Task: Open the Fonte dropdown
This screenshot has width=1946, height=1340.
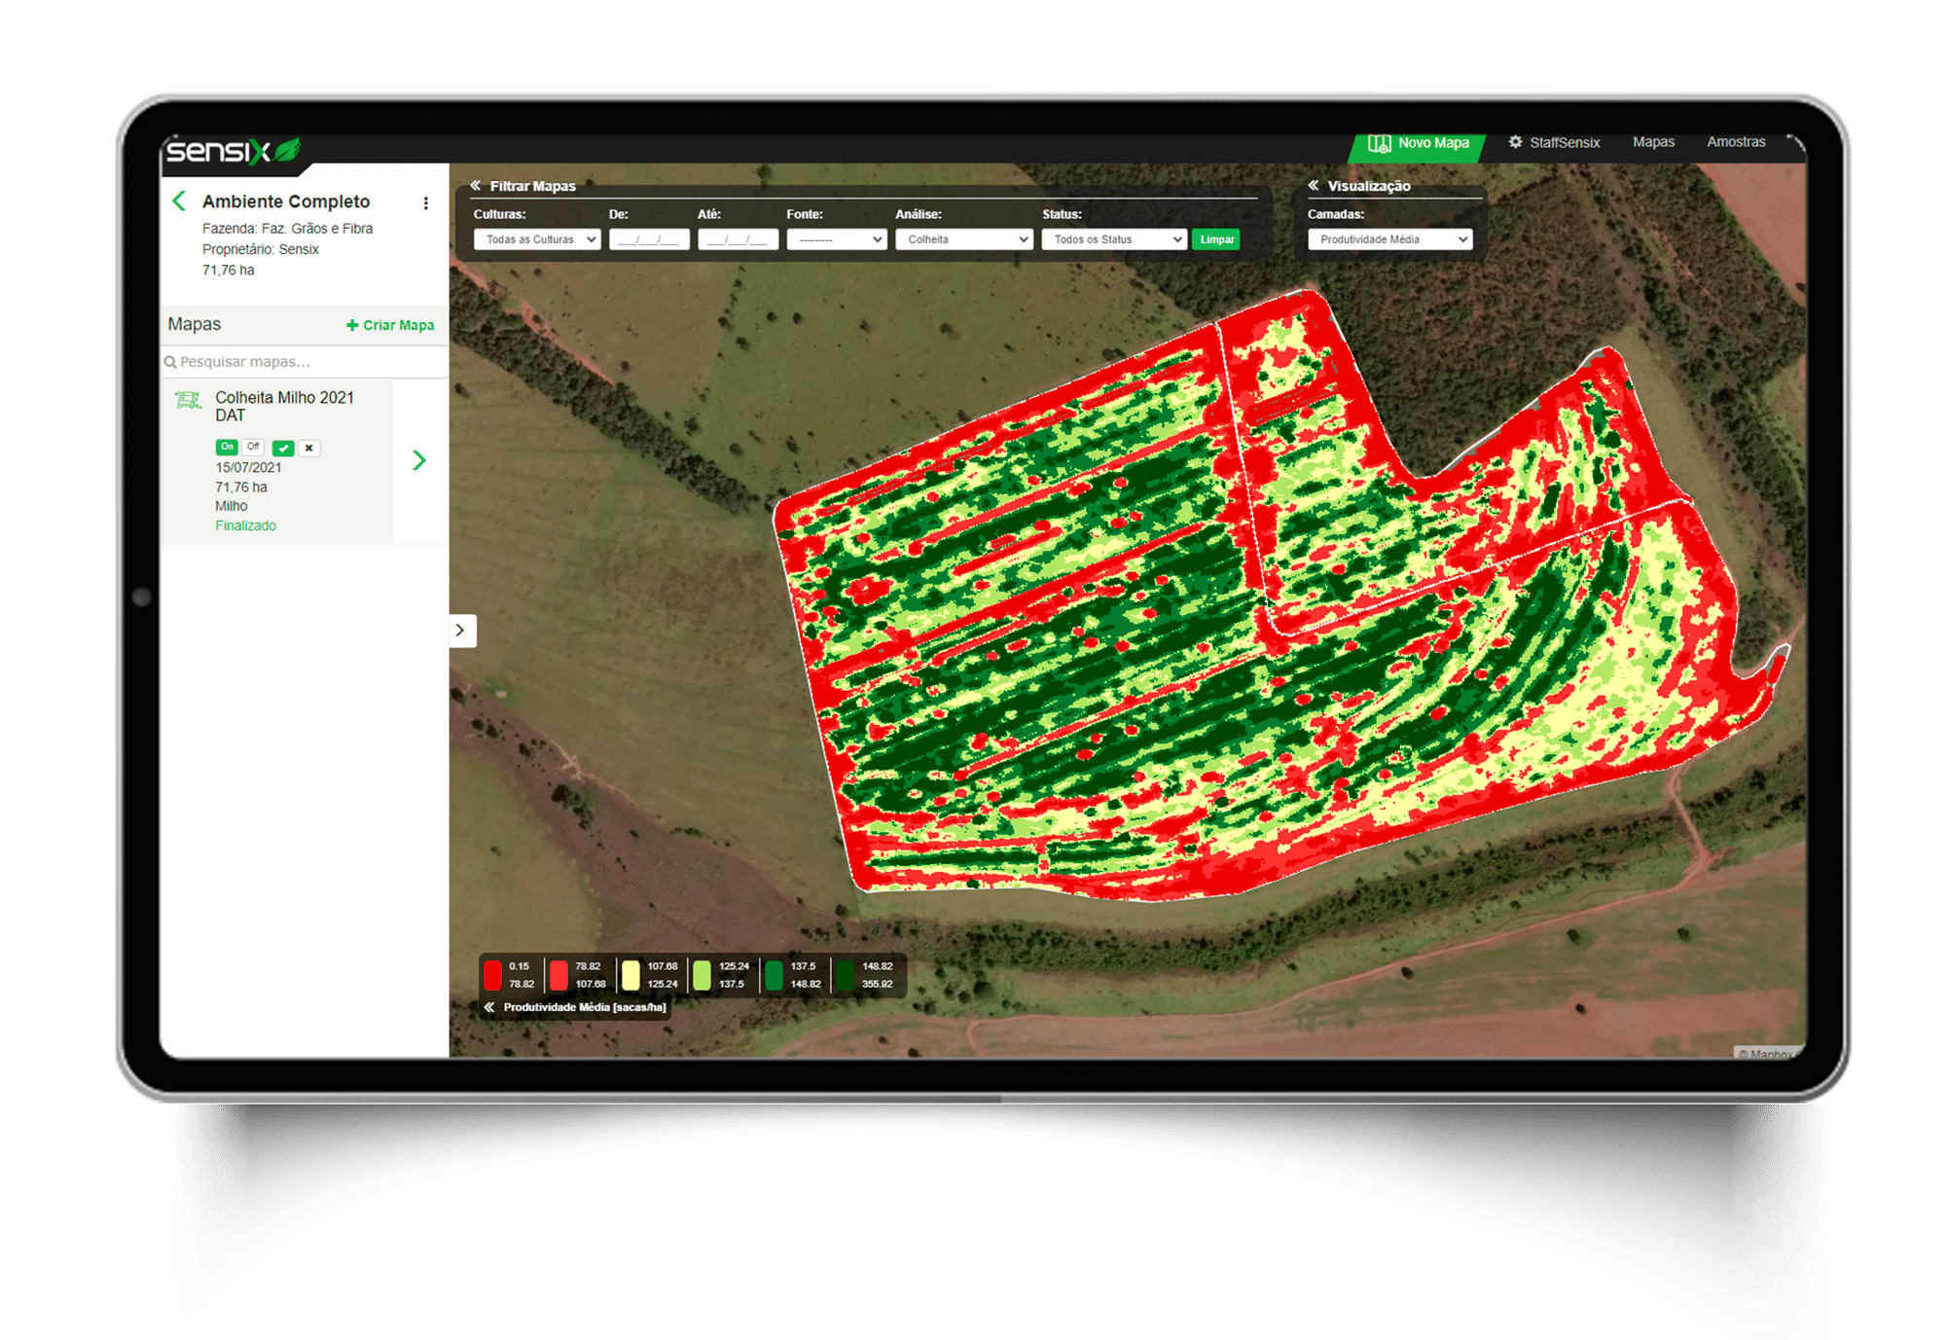Action: pyautogui.click(x=836, y=239)
